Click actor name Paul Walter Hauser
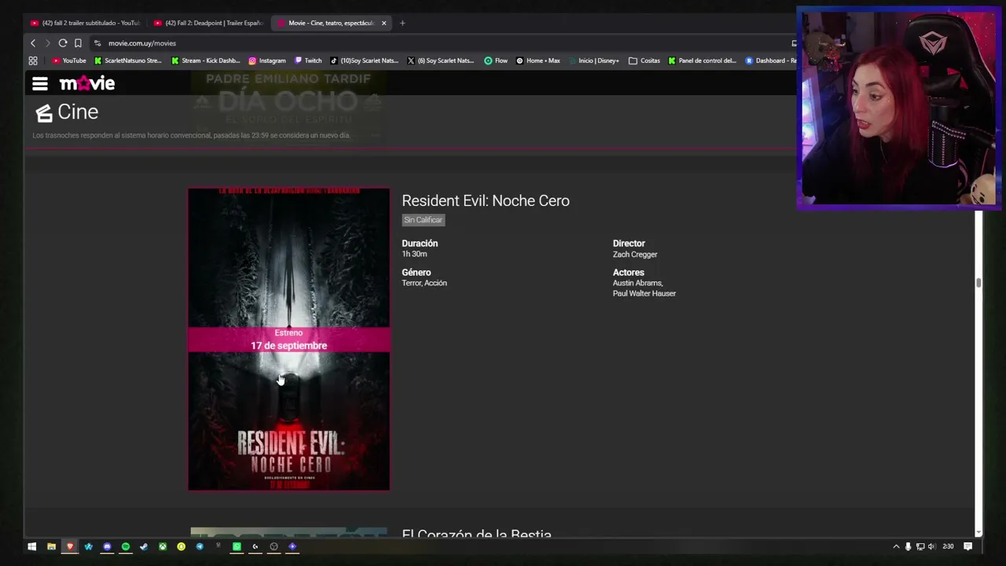This screenshot has height=566, width=1006. (x=644, y=294)
